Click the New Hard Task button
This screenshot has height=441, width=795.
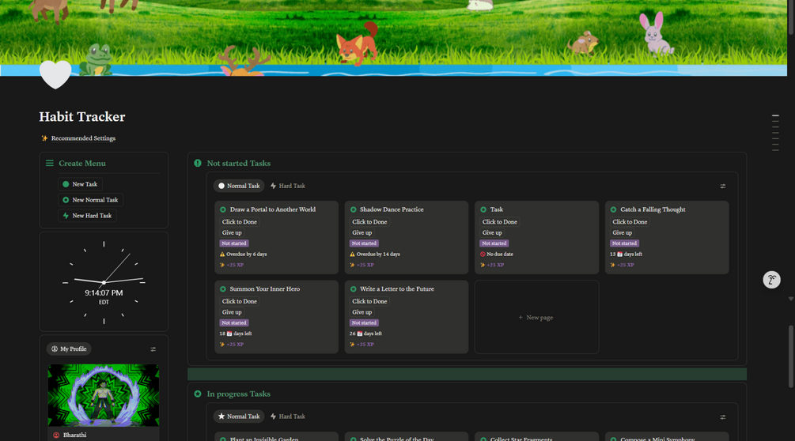(x=87, y=216)
